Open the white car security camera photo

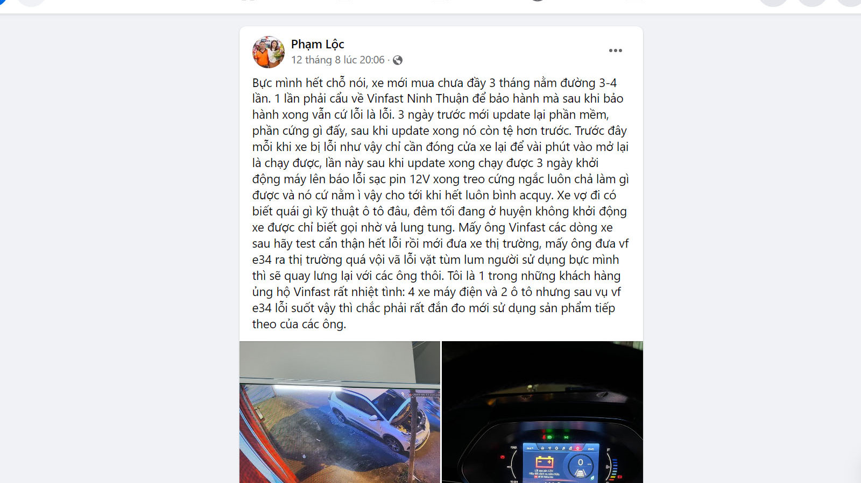click(340, 412)
